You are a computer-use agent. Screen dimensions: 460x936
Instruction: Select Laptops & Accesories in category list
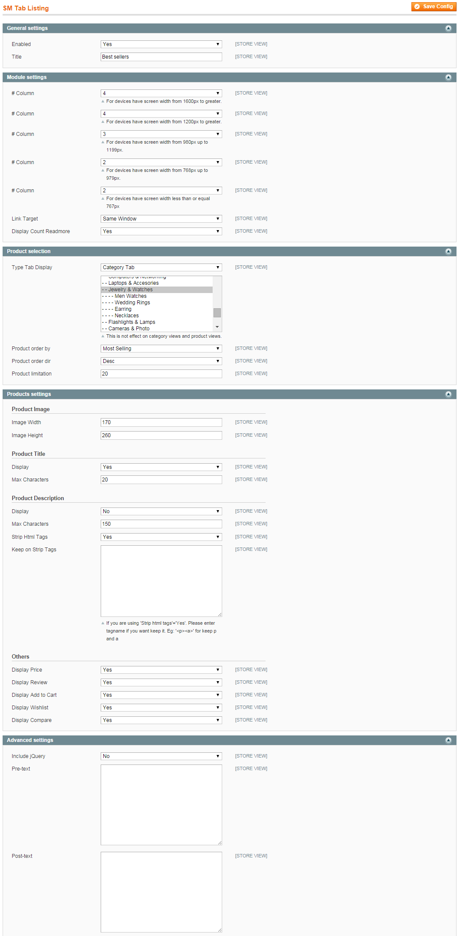click(x=157, y=283)
